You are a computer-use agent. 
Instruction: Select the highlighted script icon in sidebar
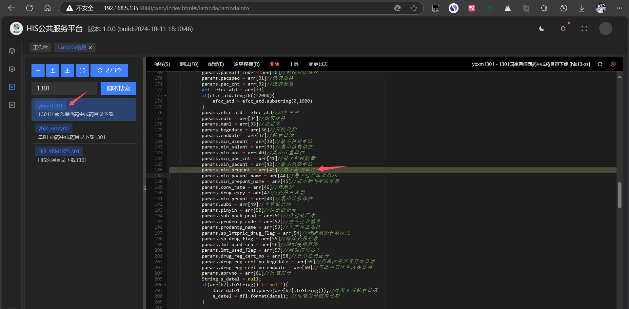click(12, 87)
